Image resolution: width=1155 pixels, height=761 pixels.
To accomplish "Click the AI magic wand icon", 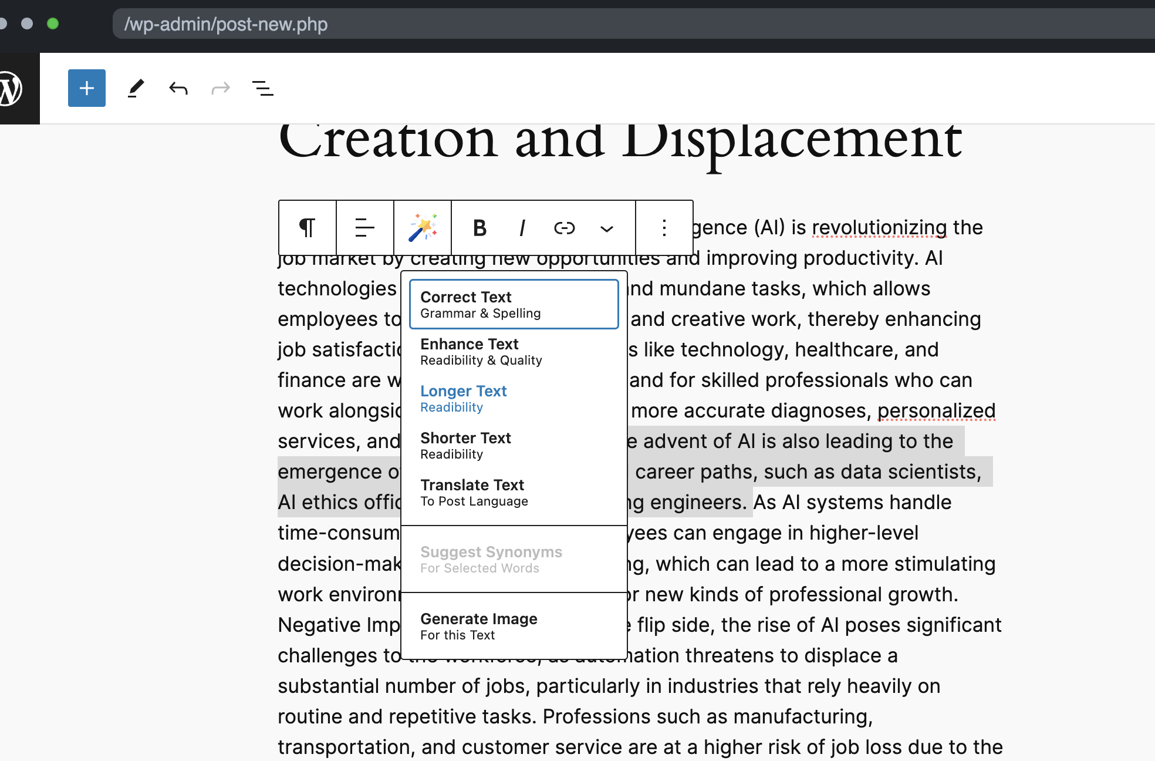I will click(x=423, y=228).
